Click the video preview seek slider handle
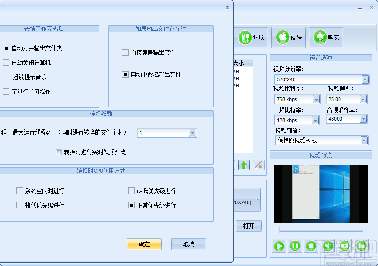The width and height of the screenshot is (378, 266). coord(278,230)
